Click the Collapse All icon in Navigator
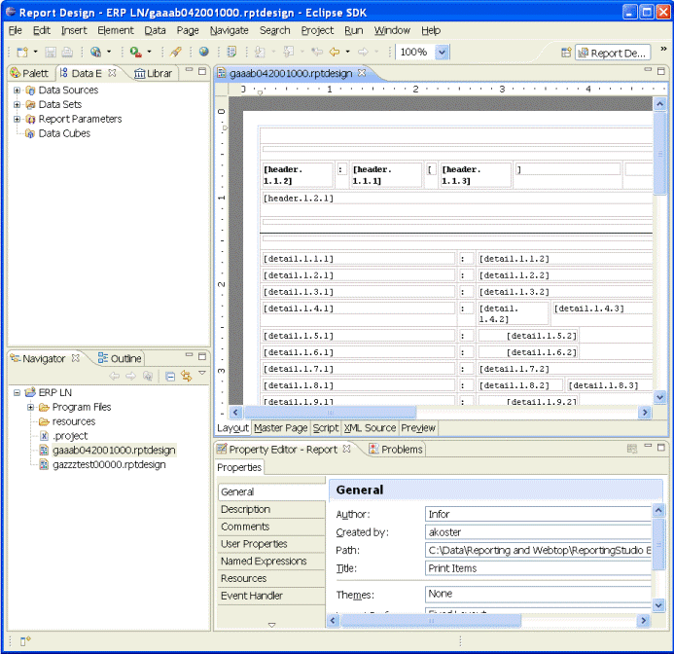 [170, 376]
